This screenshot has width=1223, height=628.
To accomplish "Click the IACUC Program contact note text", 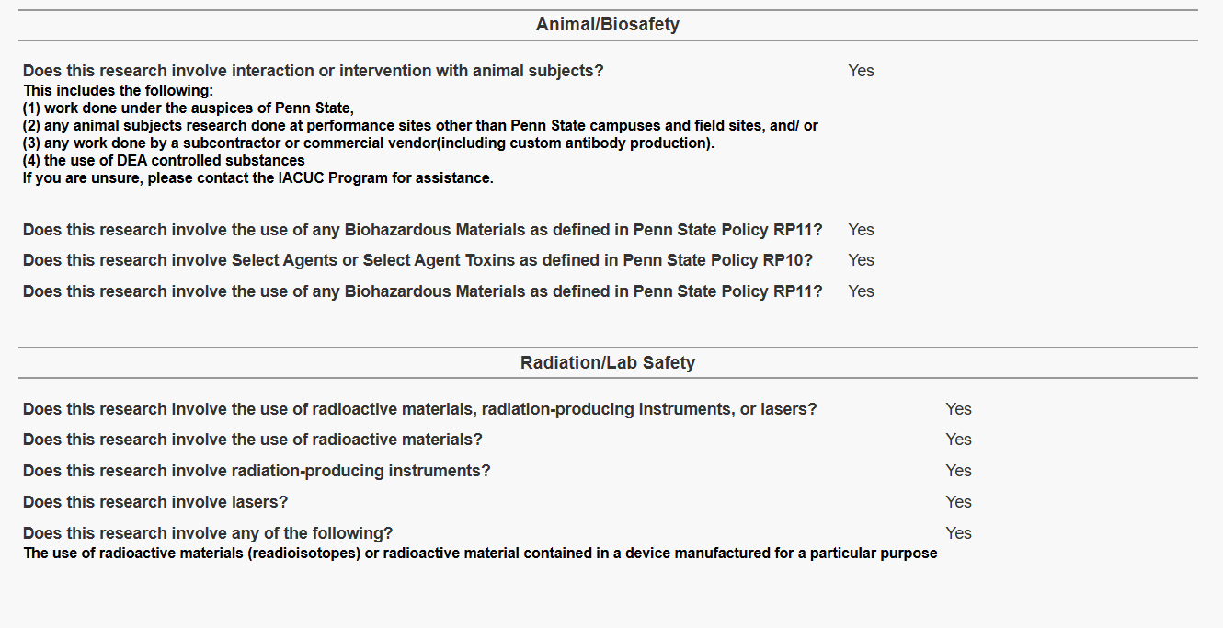I will [x=258, y=178].
